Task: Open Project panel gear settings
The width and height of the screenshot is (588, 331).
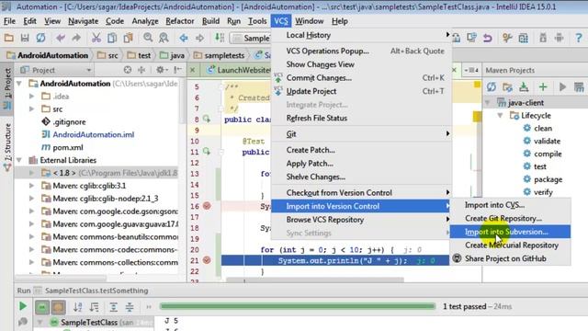Action: tap(161, 70)
